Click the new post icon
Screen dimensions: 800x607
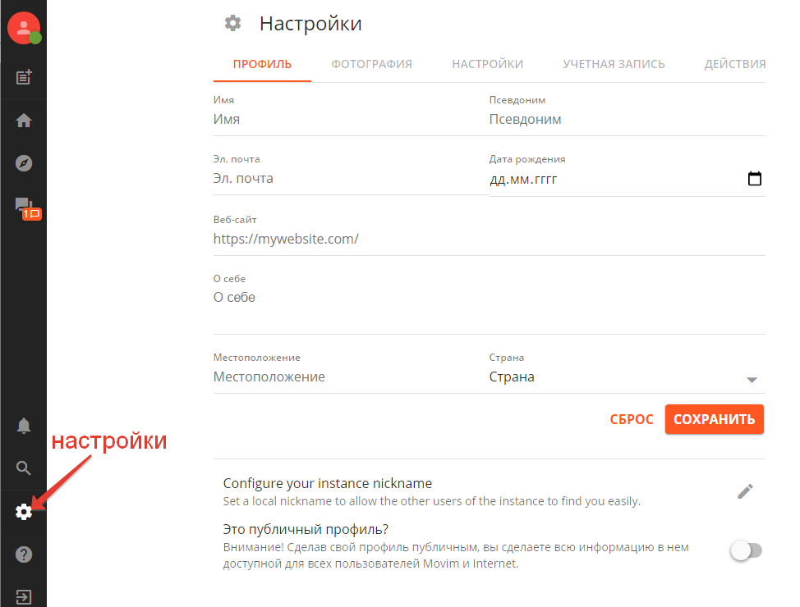[24, 77]
